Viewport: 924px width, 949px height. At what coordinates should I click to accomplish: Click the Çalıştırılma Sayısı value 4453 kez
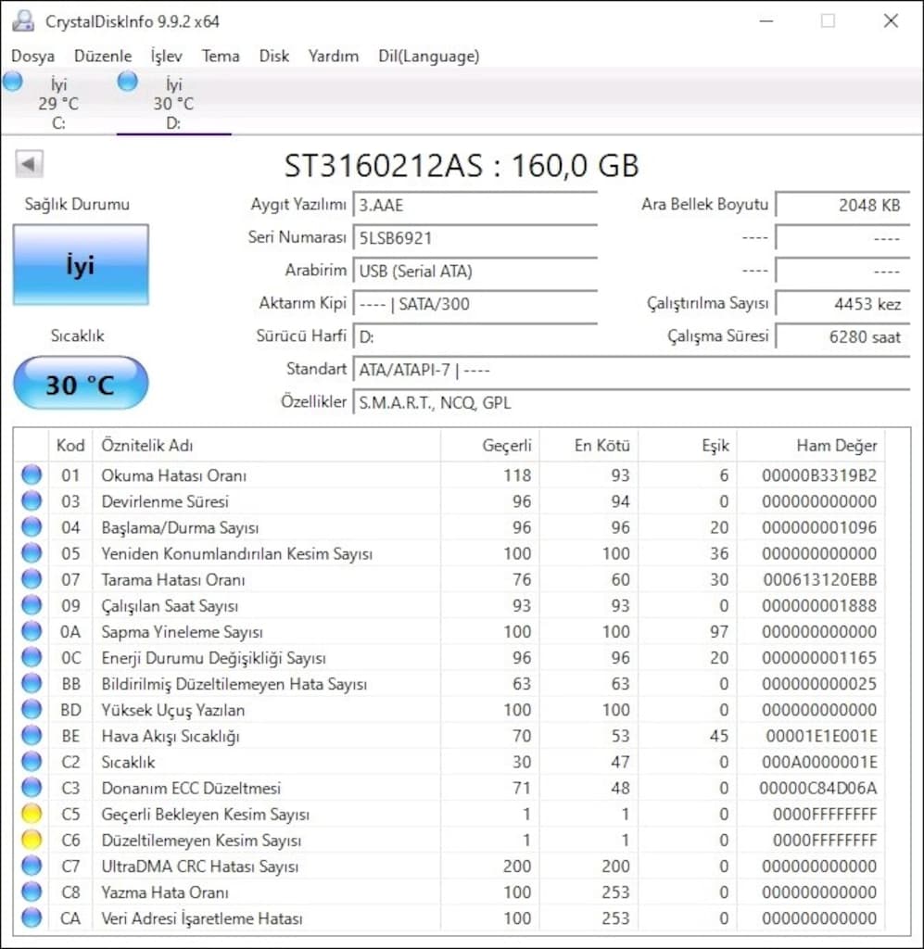(842, 304)
